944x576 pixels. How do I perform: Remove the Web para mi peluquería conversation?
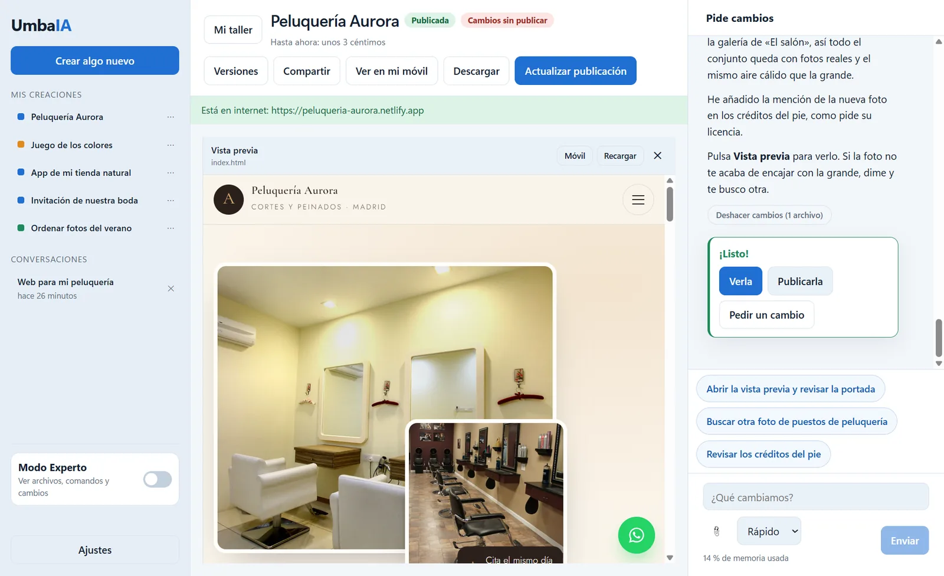point(171,289)
